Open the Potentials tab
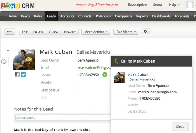This screenshot has height=134, width=196. (103, 16)
